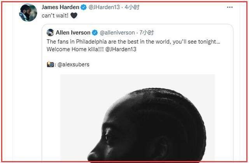The image size is (249, 163).
Task: Click the Welcome Home killa!!! text line
Action: (75, 49)
